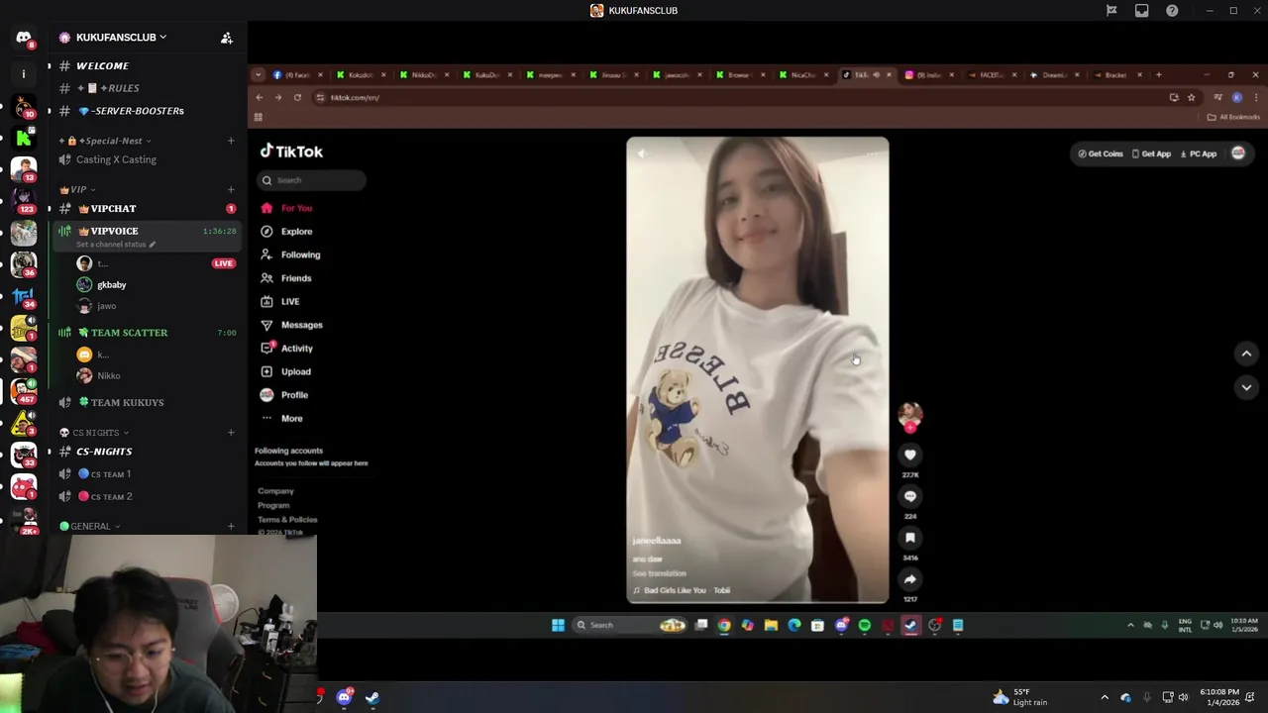1268x713 pixels.
Task: Open comments on the TikTok video
Action: 910,496
